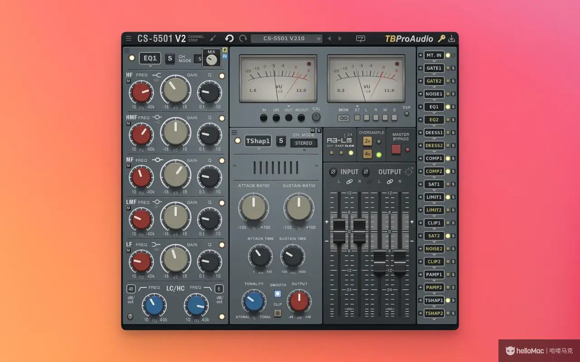Select the NOISE1 module in the list

(x=434, y=94)
